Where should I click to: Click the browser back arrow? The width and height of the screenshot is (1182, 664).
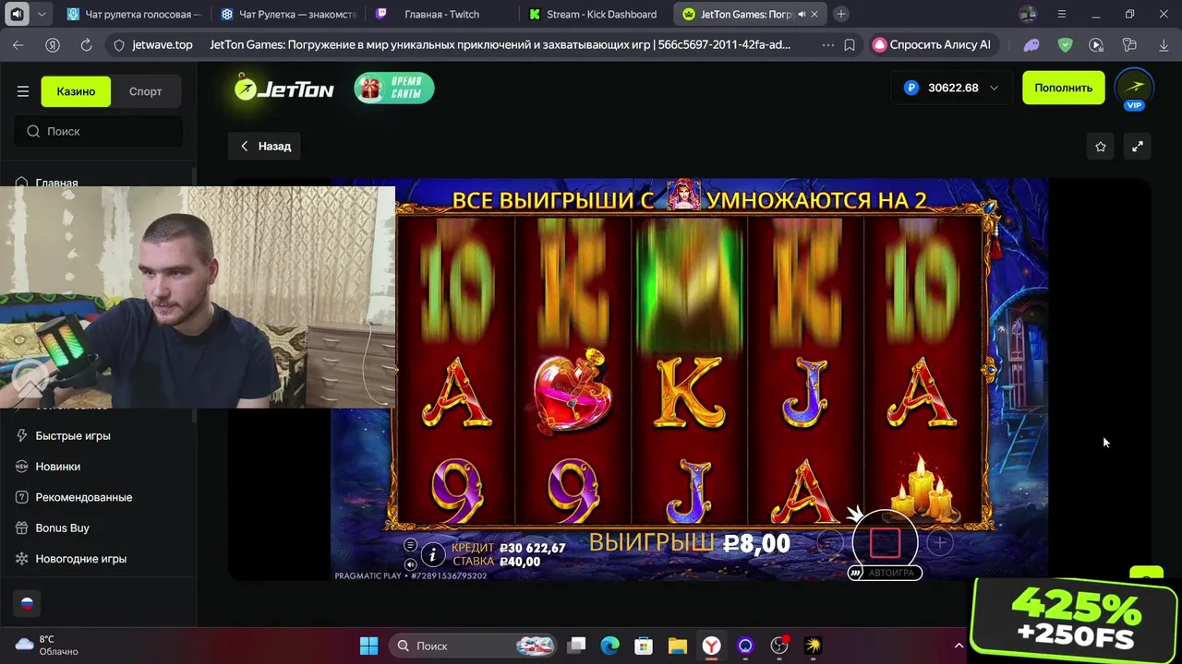click(18, 44)
